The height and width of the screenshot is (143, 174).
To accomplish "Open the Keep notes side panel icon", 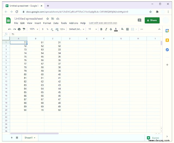I will click(x=167, y=40).
